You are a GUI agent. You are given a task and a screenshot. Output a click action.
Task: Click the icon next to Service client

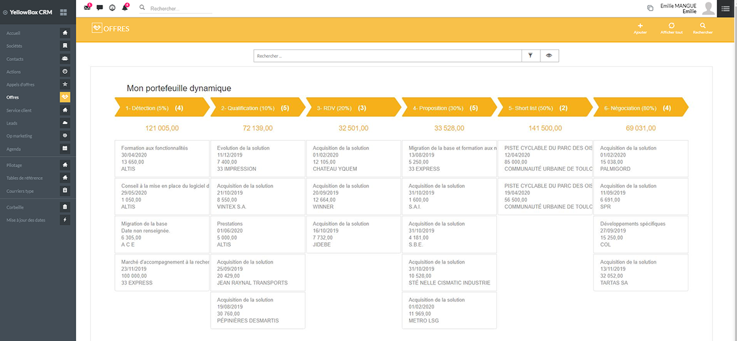pos(65,110)
